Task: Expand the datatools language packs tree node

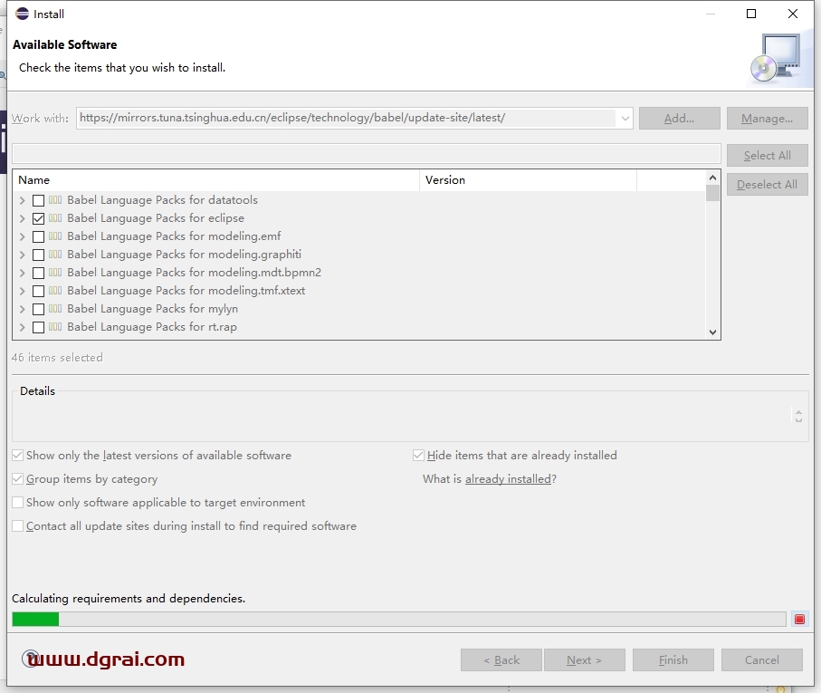Action: (22, 200)
